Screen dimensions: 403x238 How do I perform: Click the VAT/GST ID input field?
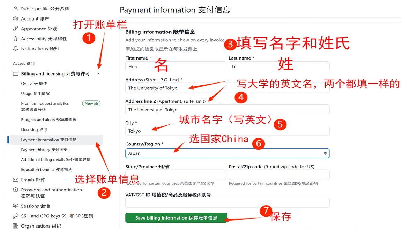pyautogui.click(x=227, y=203)
